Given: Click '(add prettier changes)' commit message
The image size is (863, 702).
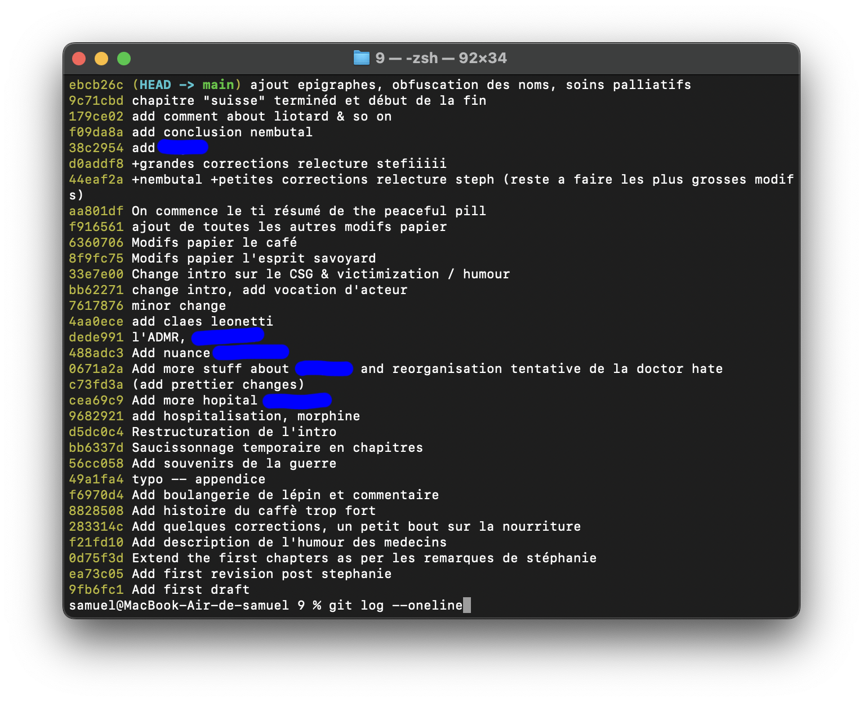Looking at the screenshot, I should coord(218,385).
